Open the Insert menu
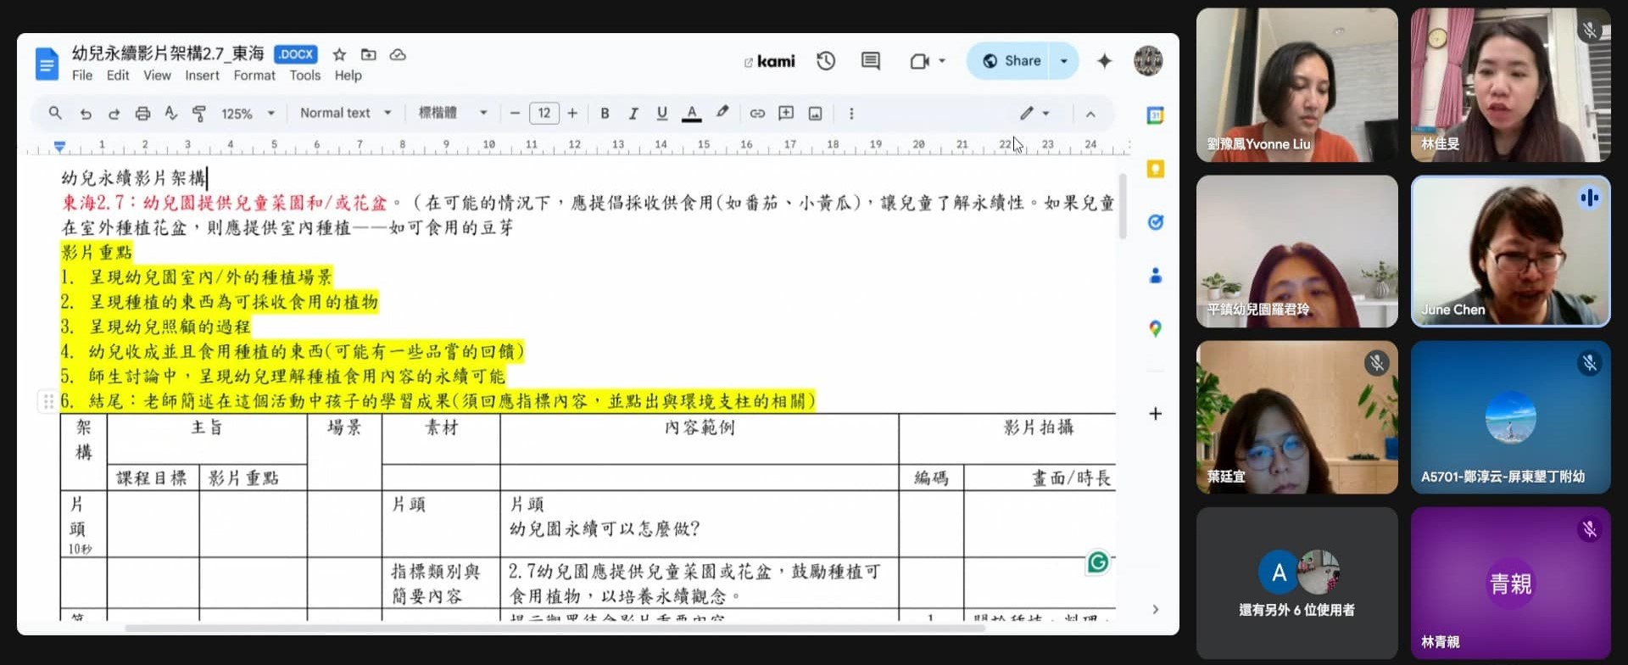This screenshot has height=665, width=1628. pyautogui.click(x=202, y=75)
